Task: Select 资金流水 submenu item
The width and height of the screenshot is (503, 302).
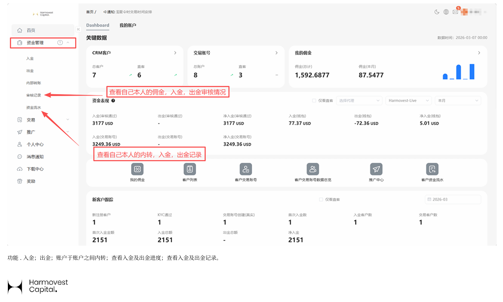Action: 34,107
